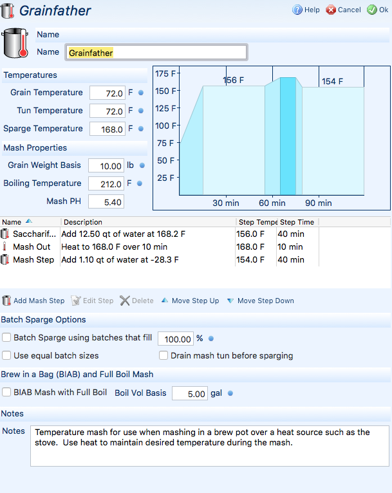Click the Grain Temperature 72.0 field
Viewport: 392px width, 493px height.
coord(107,93)
